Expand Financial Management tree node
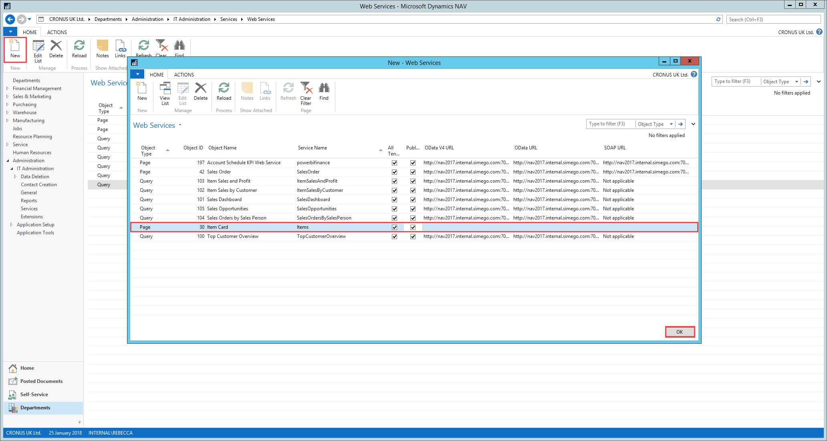827x441 pixels. click(8, 89)
